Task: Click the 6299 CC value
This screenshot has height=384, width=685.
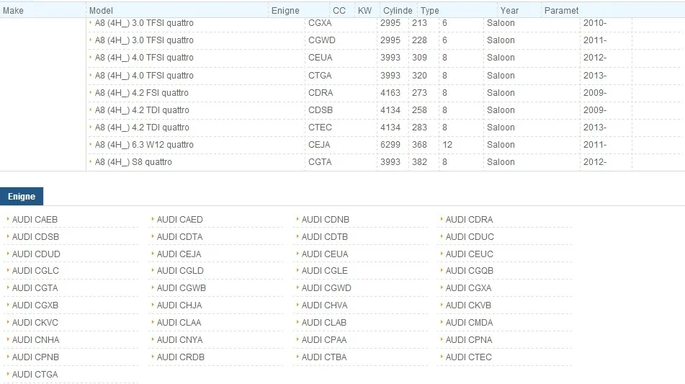Action: click(390, 145)
